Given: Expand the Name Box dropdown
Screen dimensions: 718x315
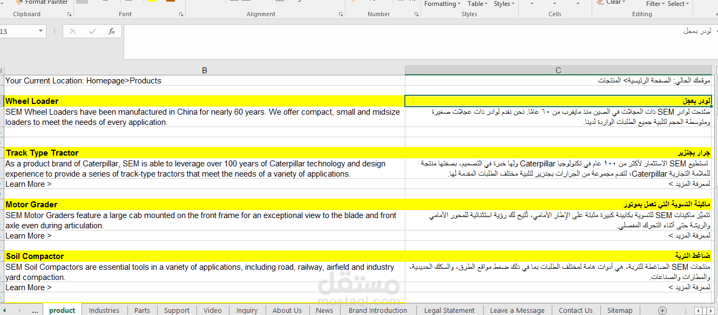Looking at the screenshot, I should click(41, 31).
